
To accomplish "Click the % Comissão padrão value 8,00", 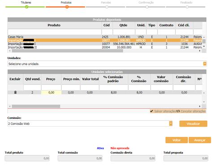I will tap(114, 93).
